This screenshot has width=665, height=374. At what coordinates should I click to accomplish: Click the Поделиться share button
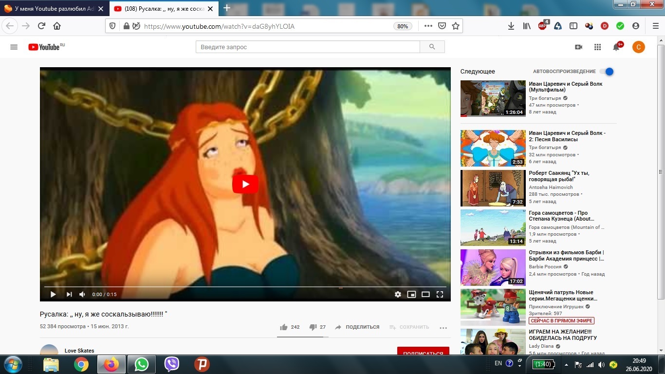click(357, 327)
